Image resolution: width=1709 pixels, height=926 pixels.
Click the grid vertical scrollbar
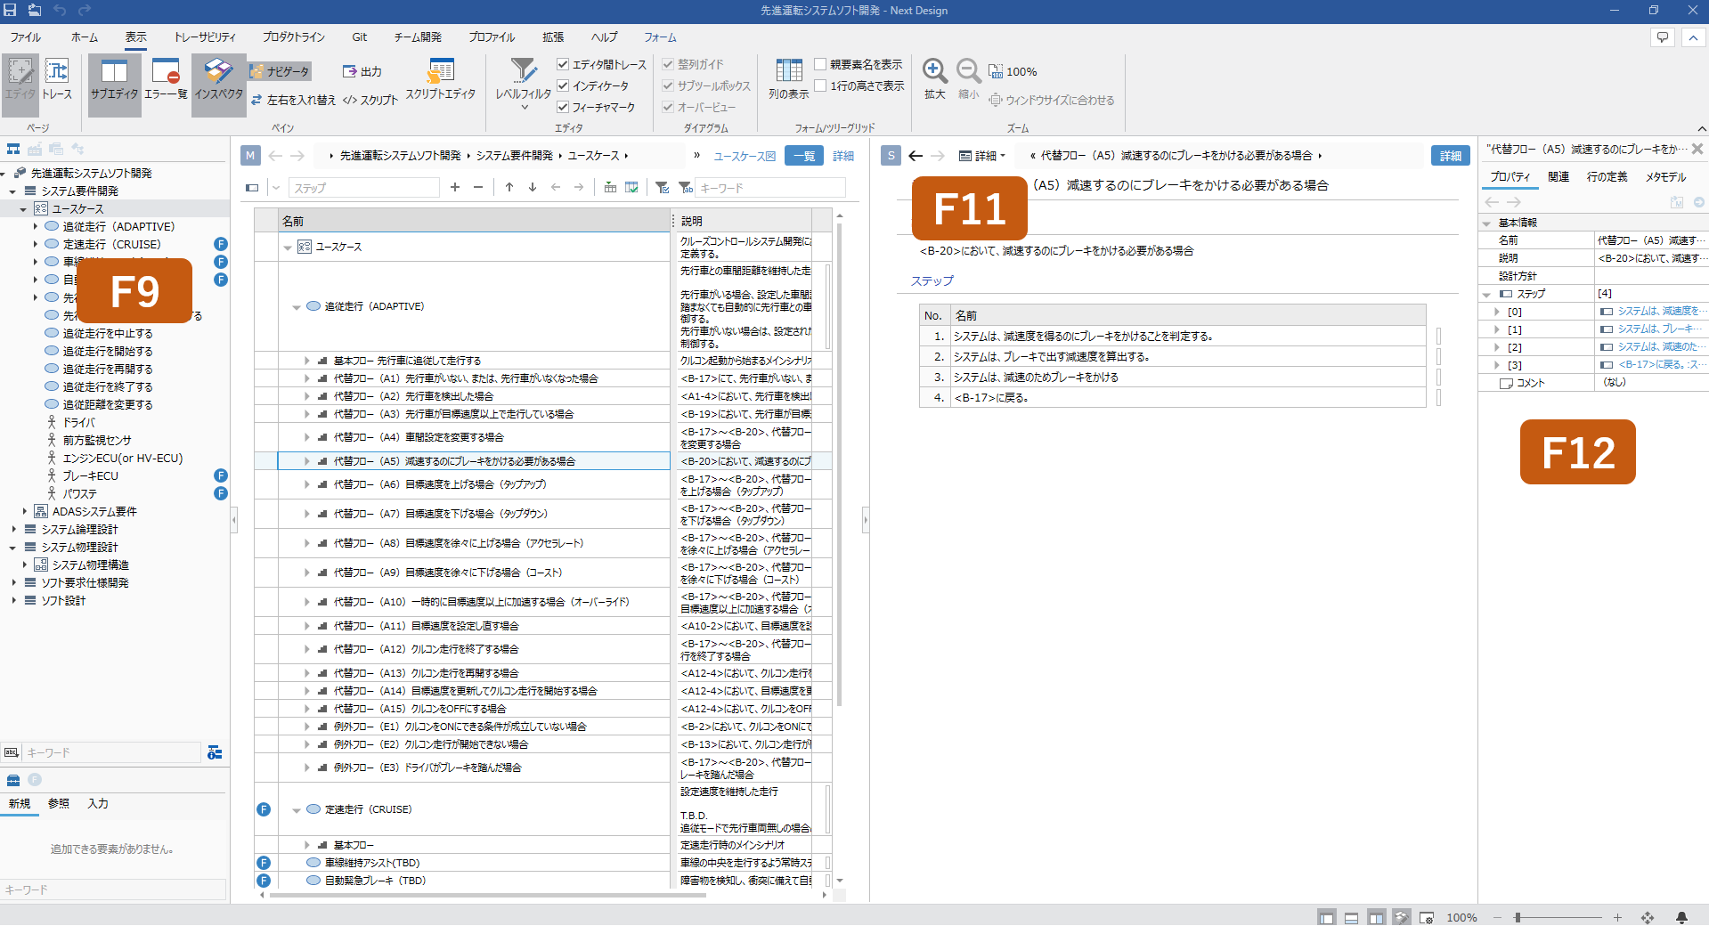tap(839, 463)
